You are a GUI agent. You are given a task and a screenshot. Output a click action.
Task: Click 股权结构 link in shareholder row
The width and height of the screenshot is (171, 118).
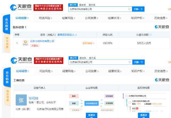point(89,43)
